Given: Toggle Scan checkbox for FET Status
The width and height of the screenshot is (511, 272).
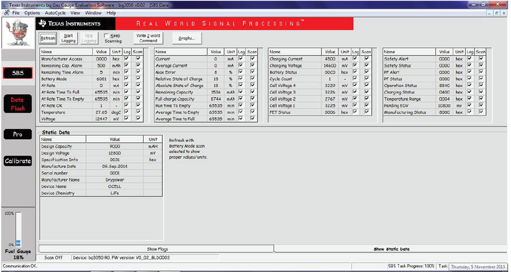Looking at the screenshot, I should coord(367,112).
